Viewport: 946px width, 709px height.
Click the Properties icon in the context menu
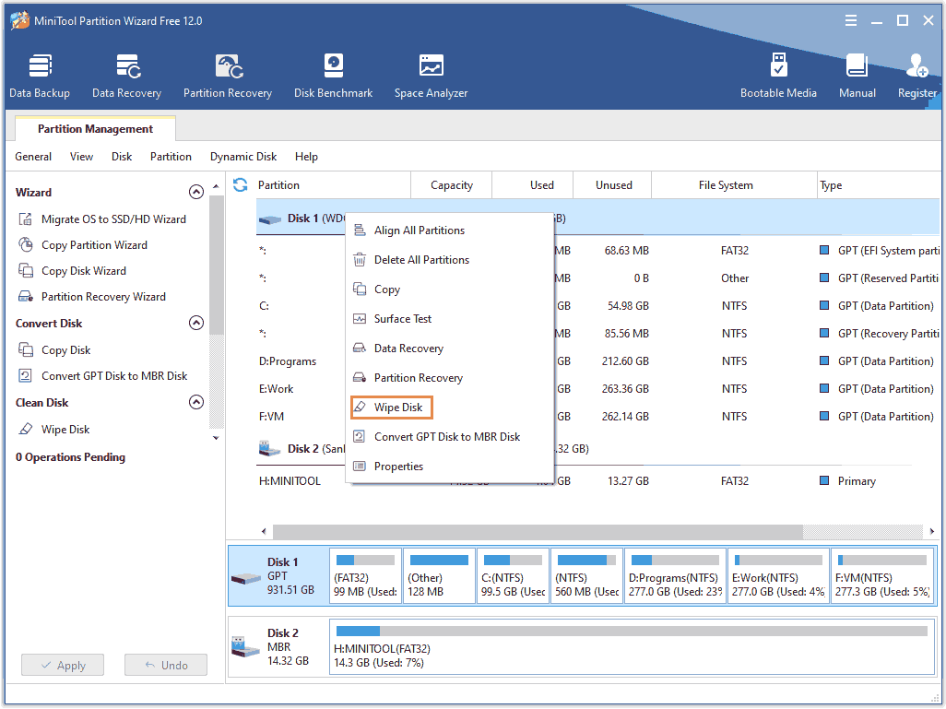click(x=360, y=467)
